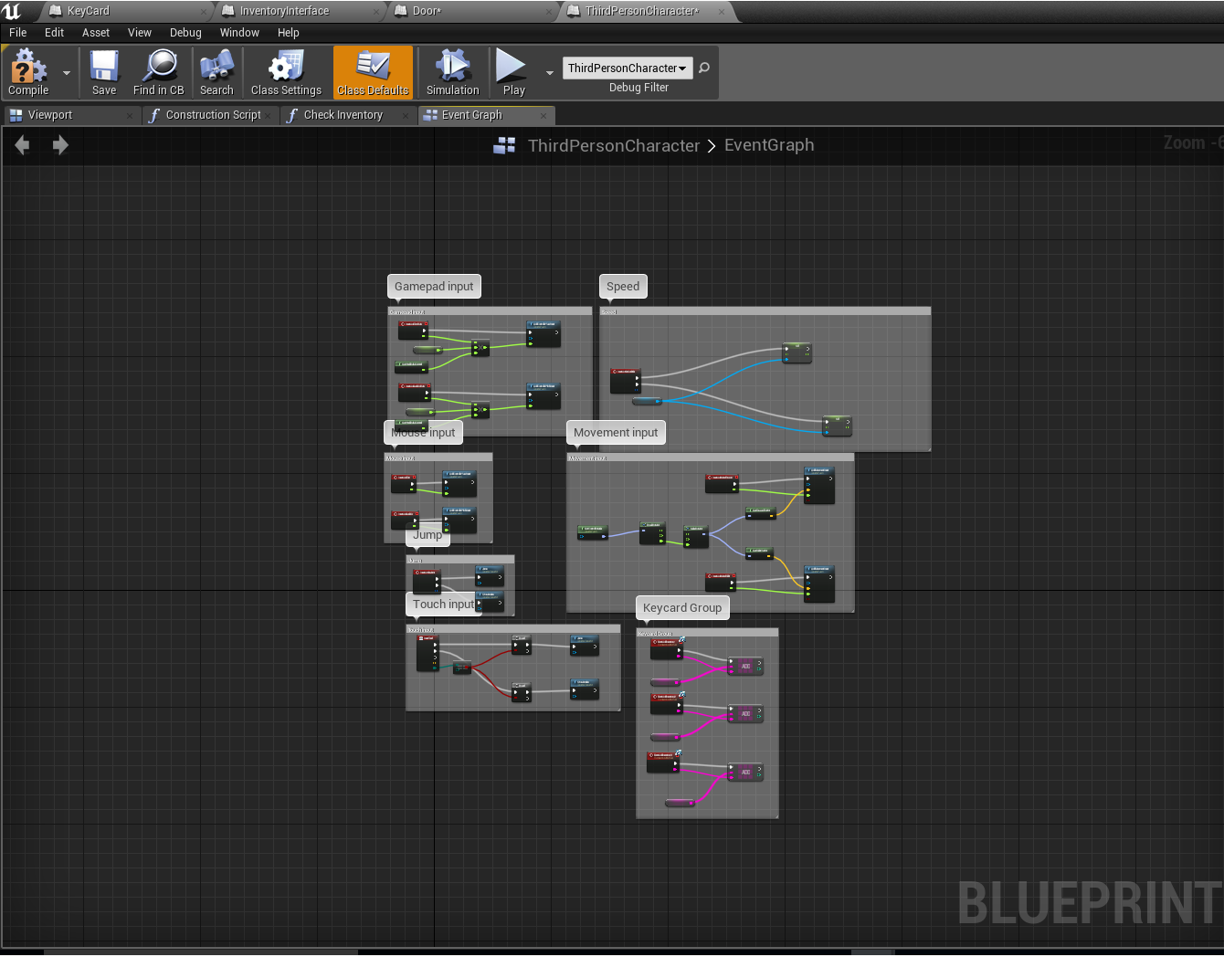Navigate forward with the right arrow

pyautogui.click(x=60, y=145)
